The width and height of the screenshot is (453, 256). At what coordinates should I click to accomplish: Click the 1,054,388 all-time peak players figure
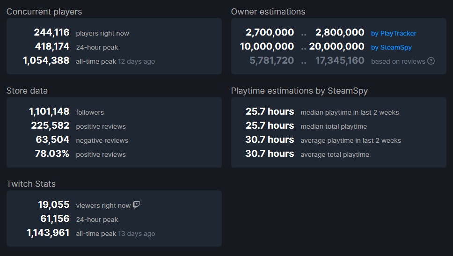(x=46, y=61)
